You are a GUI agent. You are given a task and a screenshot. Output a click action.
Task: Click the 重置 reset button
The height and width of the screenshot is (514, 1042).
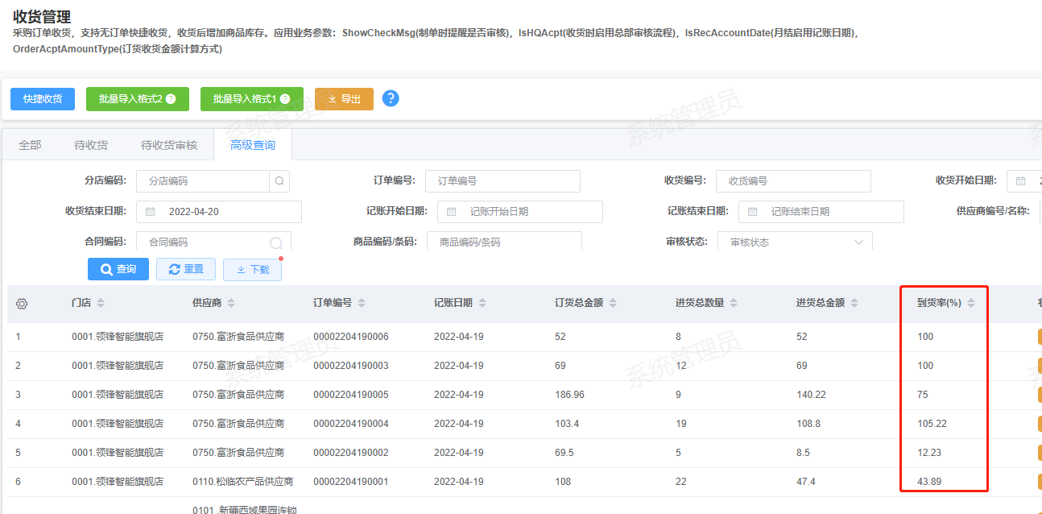pyautogui.click(x=186, y=269)
